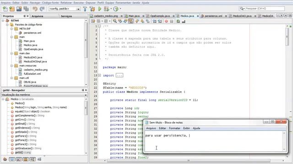Viewport: 293px width, 164px height.
Task: Open the Arquivo menu in the IDE
Action: (5, 3)
